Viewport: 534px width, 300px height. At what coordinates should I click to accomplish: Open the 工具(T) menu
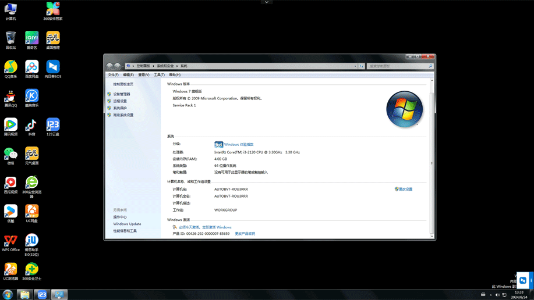pos(159,75)
